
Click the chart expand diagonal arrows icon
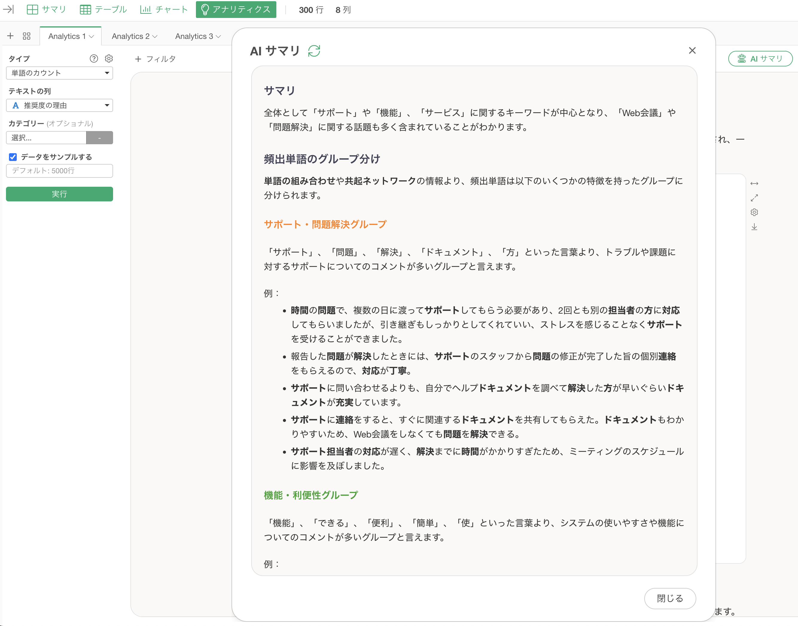tap(754, 198)
